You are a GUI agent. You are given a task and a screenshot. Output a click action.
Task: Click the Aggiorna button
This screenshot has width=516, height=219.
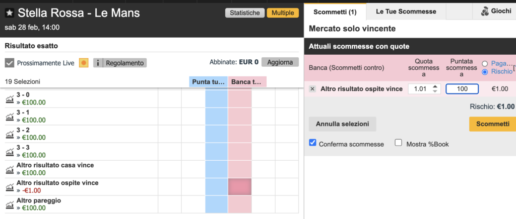coord(280,62)
